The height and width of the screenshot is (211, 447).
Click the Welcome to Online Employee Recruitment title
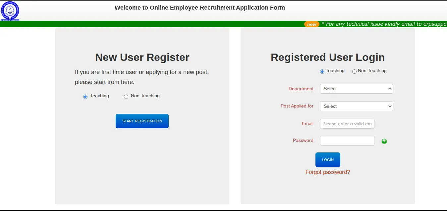coord(200,7)
